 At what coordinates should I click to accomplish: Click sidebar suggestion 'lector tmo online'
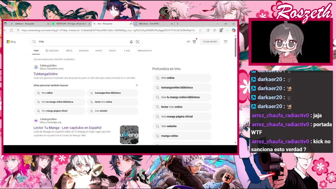click(182, 107)
